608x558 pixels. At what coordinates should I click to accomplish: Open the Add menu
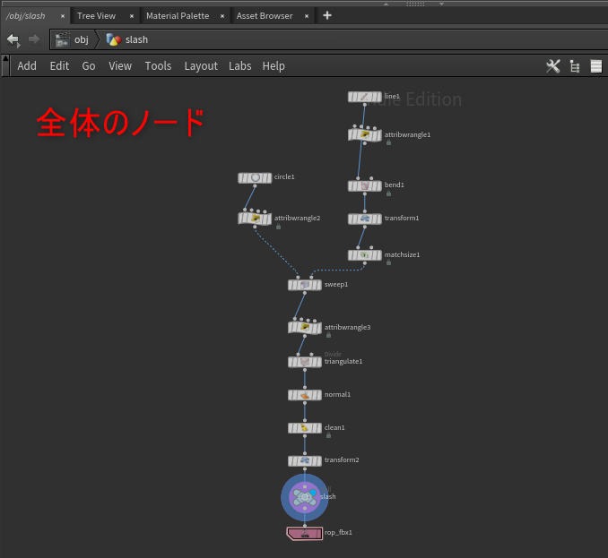click(x=27, y=65)
